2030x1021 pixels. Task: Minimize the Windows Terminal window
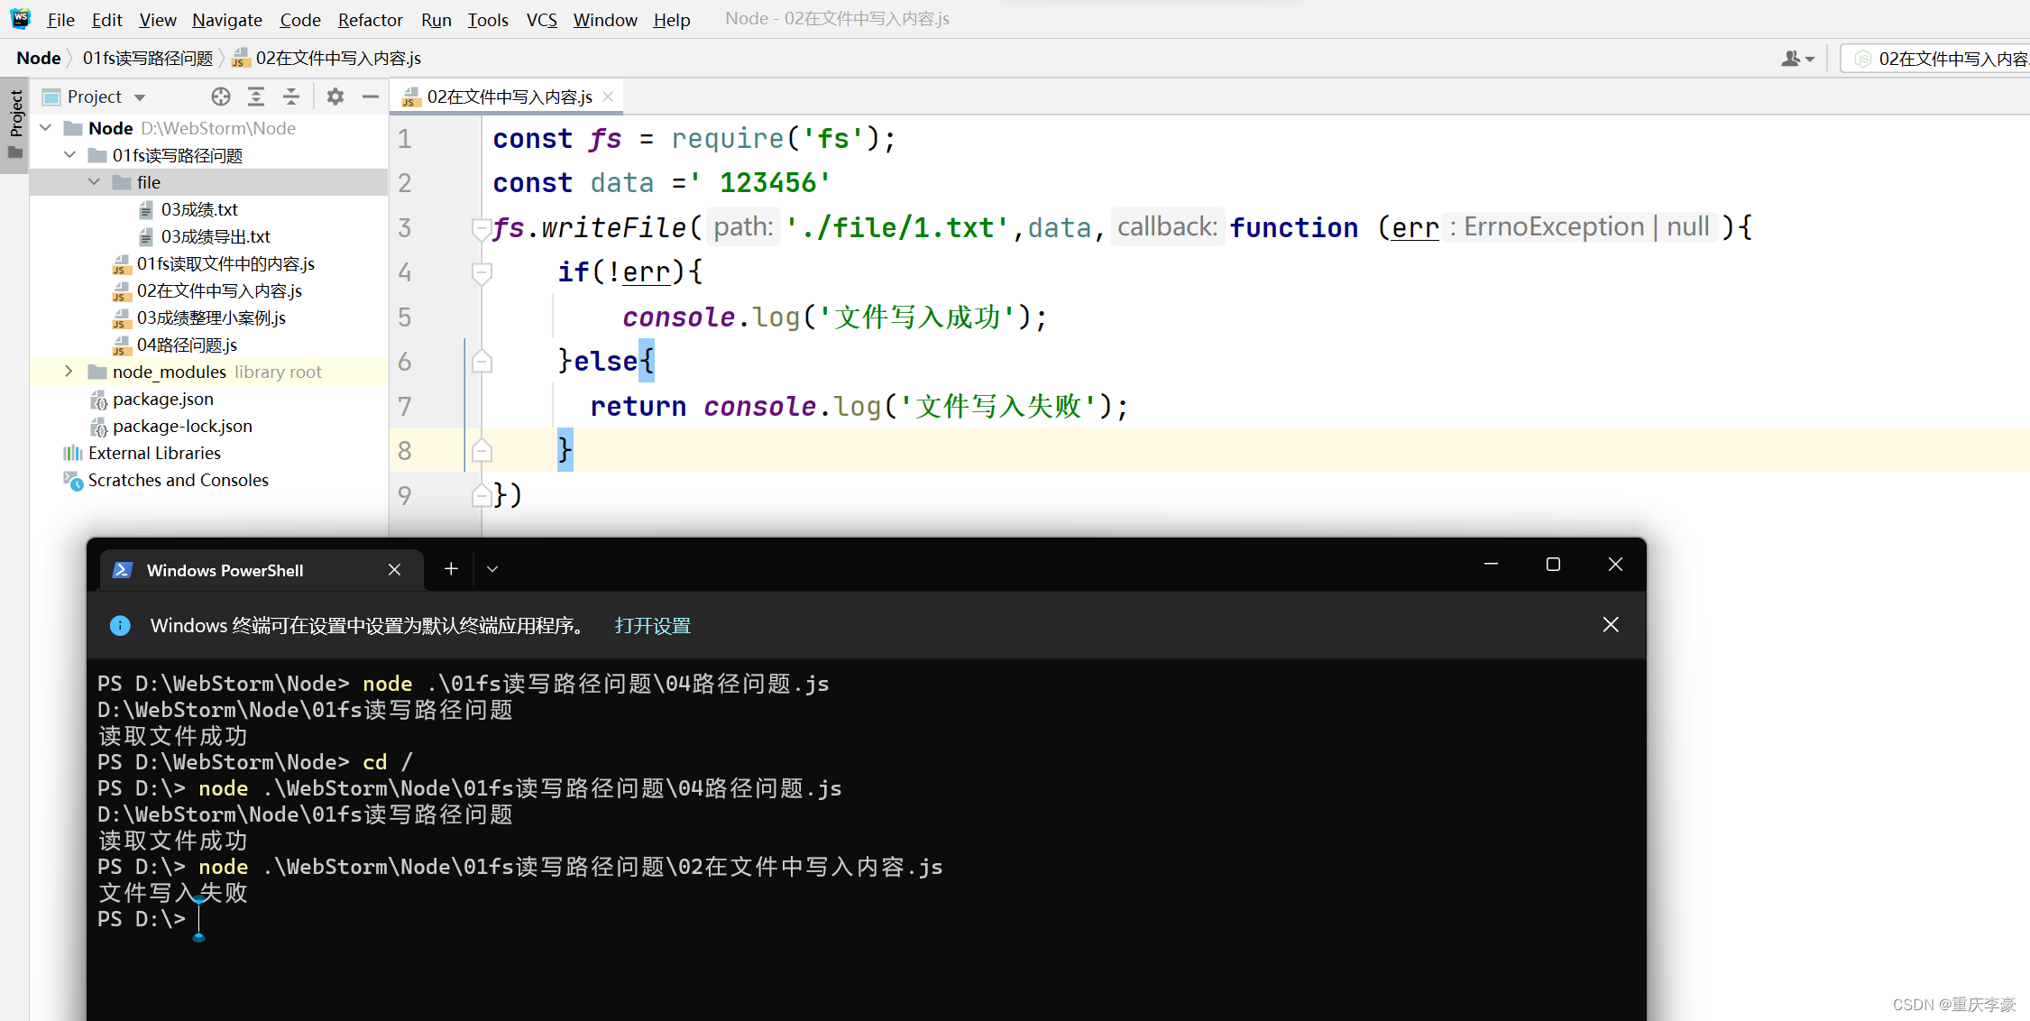tap(1491, 565)
